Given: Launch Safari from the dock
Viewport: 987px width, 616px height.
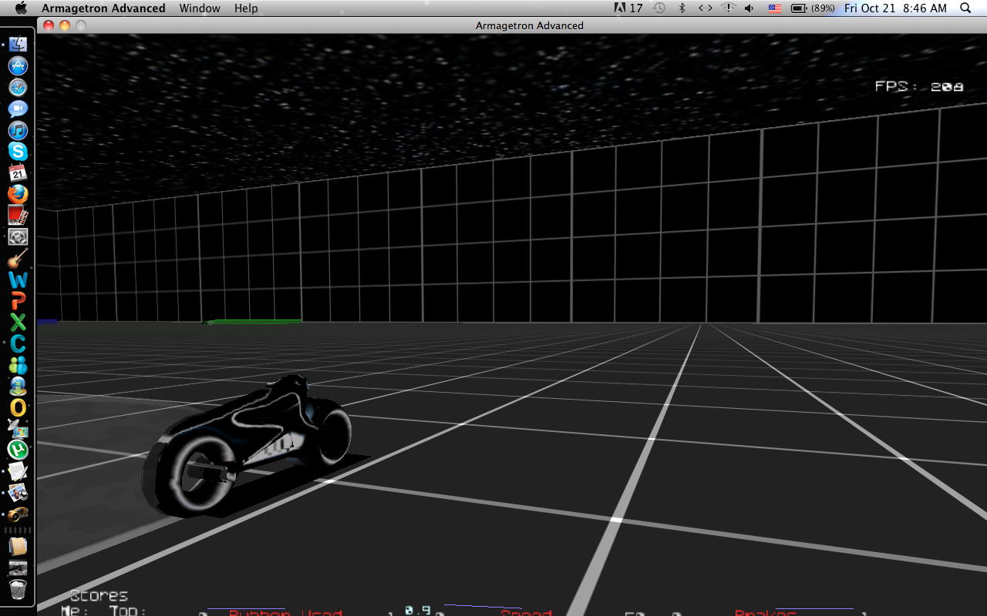Looking at the screenshot, I should [18, 88].
